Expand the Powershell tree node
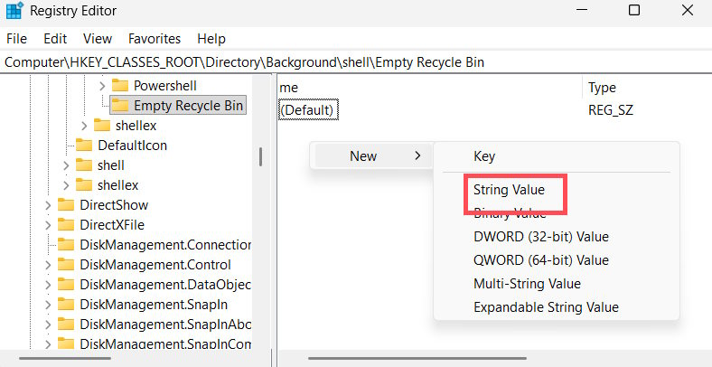Screen dimensions: 712x367 101,85
